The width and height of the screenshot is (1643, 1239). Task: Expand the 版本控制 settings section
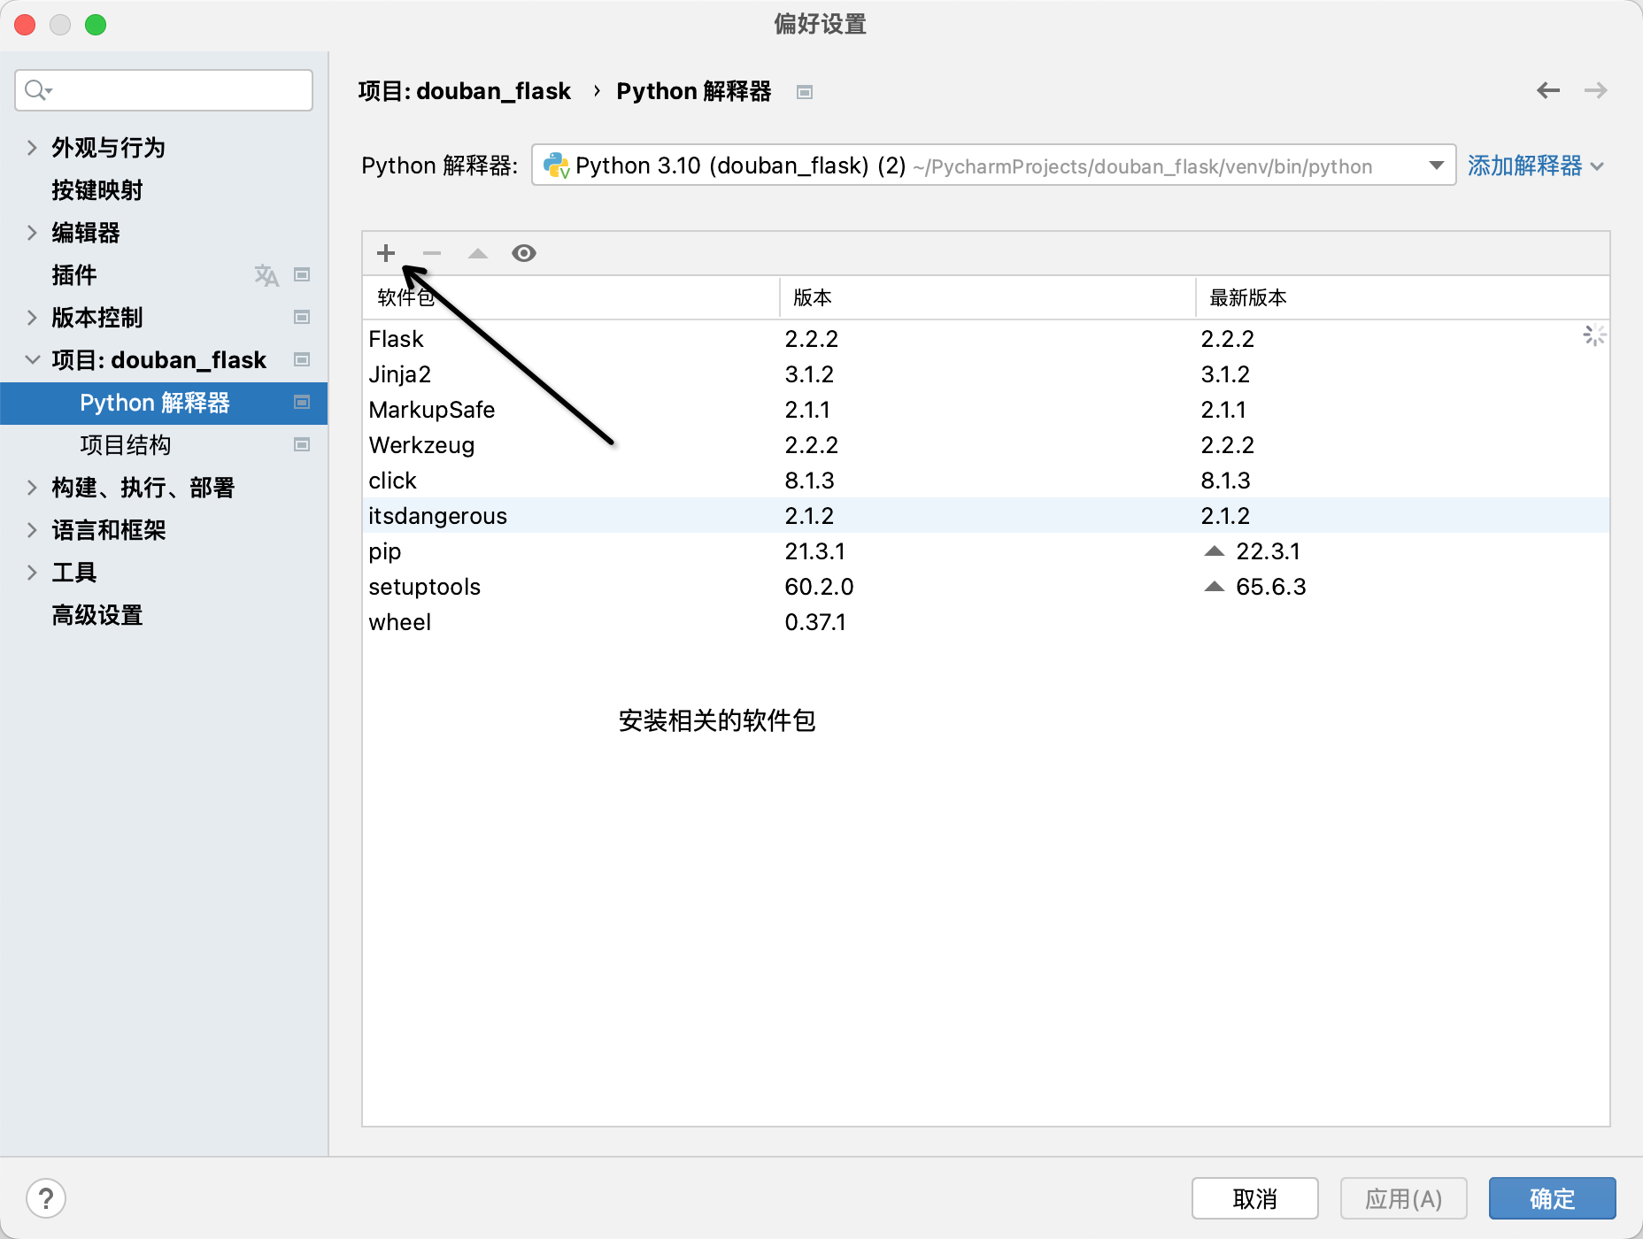32,318
